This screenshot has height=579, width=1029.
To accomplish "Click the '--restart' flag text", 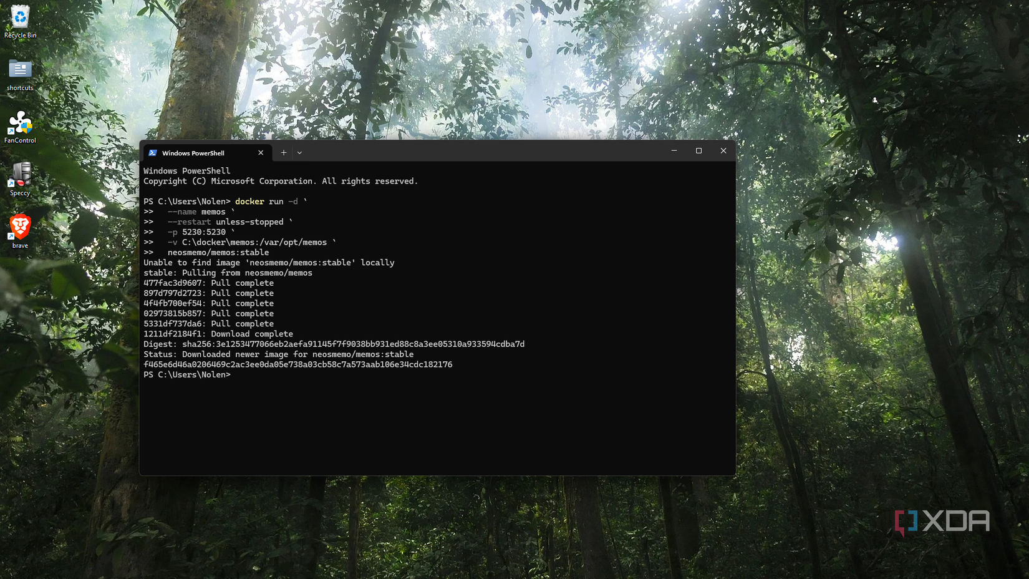I will tap(190, 222).
